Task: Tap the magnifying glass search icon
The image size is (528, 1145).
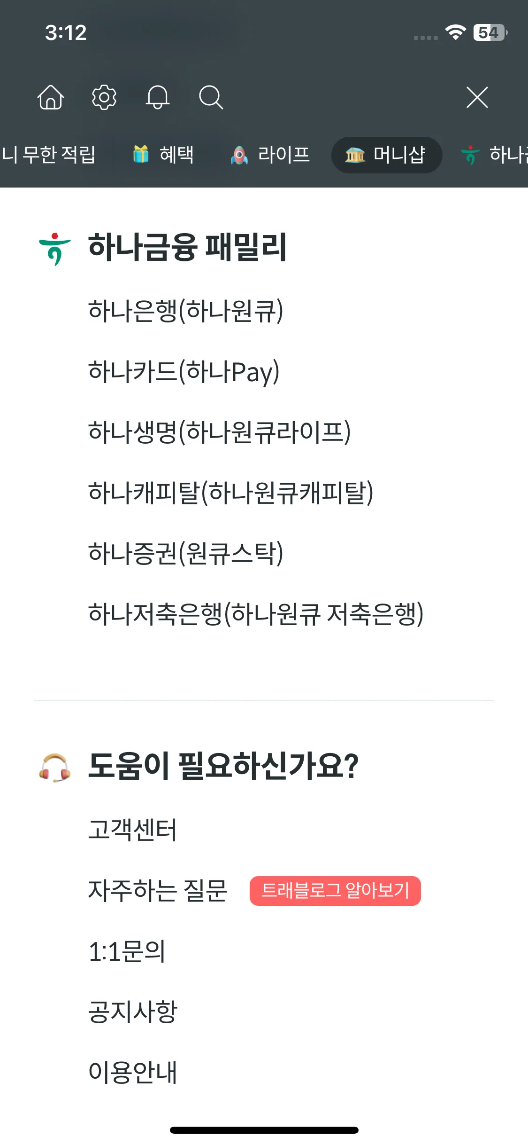Action: point(211,97)
